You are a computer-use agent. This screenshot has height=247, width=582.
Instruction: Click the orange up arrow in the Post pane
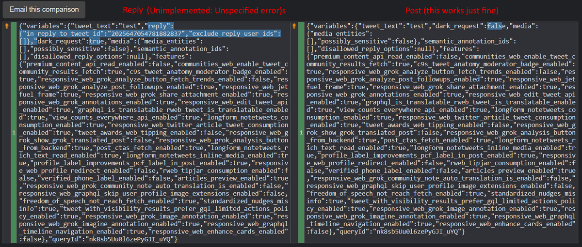[294, 26]
